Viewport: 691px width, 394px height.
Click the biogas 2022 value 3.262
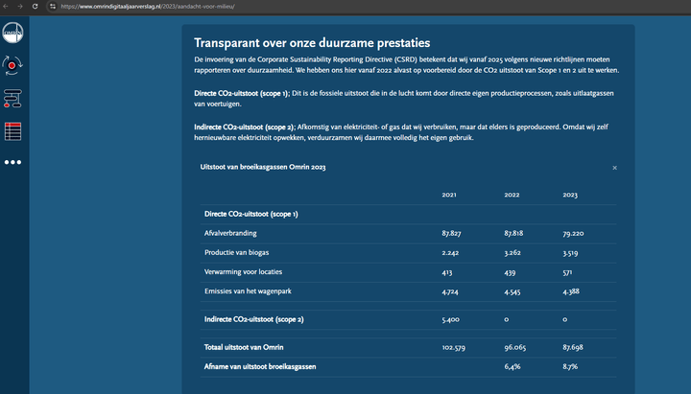point(512,253)
